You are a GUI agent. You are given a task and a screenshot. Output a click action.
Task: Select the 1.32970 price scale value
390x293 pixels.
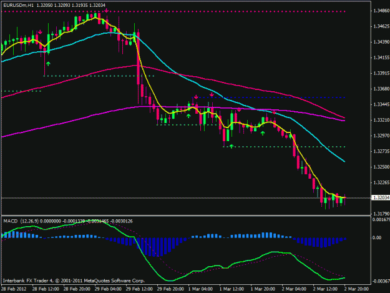[381, 136]
